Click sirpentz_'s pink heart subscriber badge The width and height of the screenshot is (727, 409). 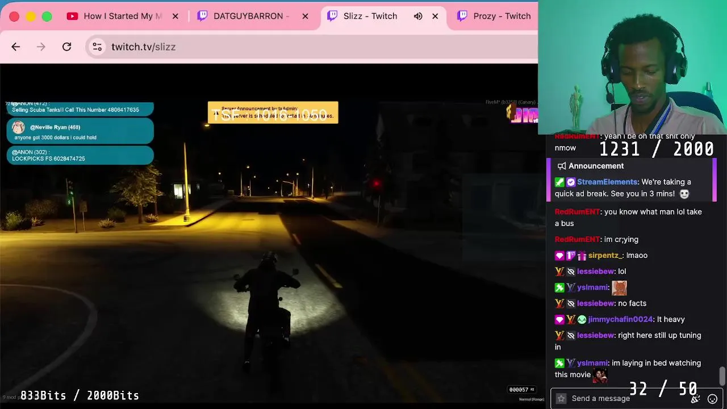click(559, 256)
